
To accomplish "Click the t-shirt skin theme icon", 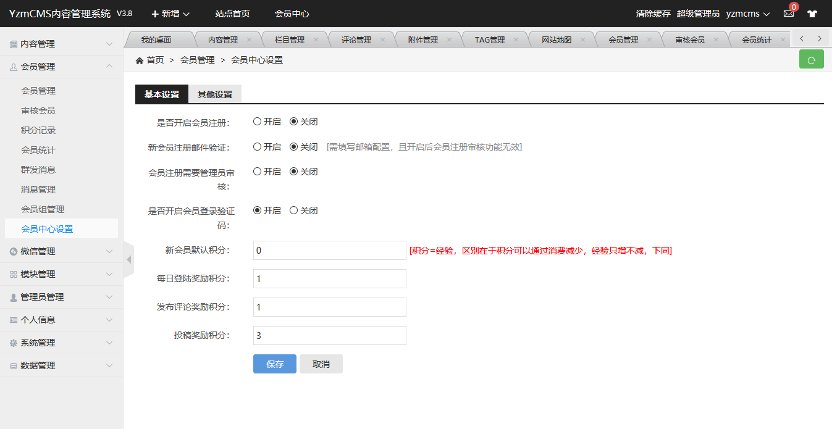I will [x=812, y=14].
